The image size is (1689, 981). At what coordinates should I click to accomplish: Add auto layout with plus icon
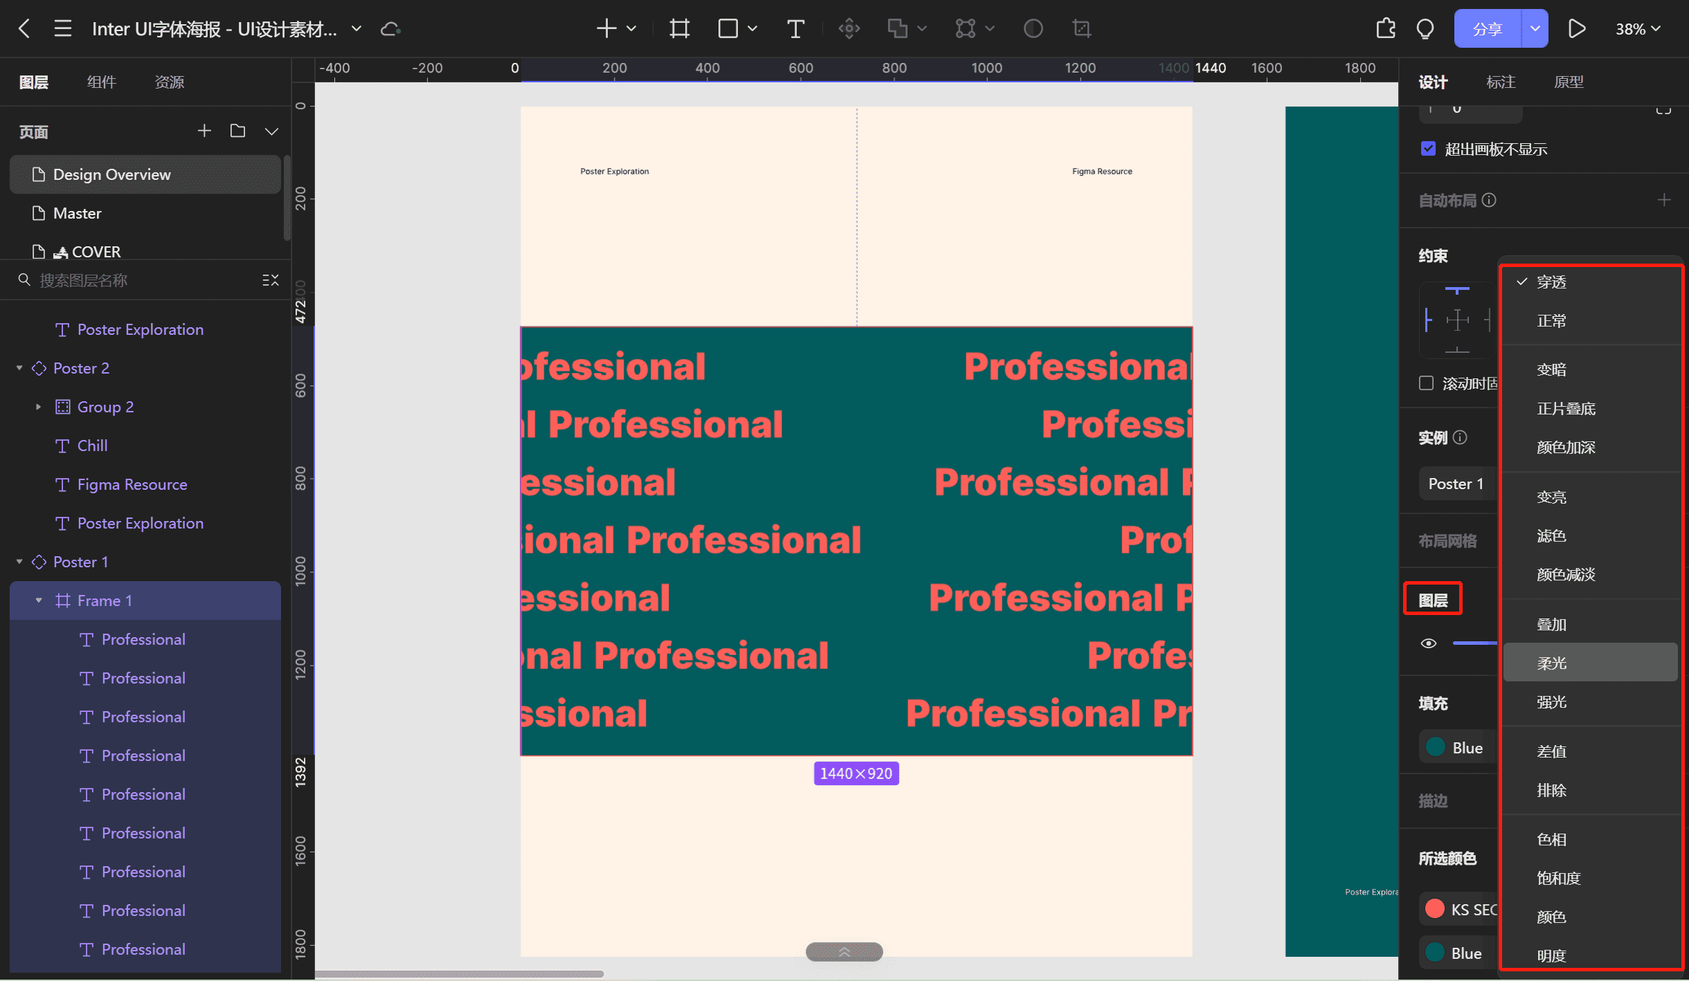tap(1664, 200)
